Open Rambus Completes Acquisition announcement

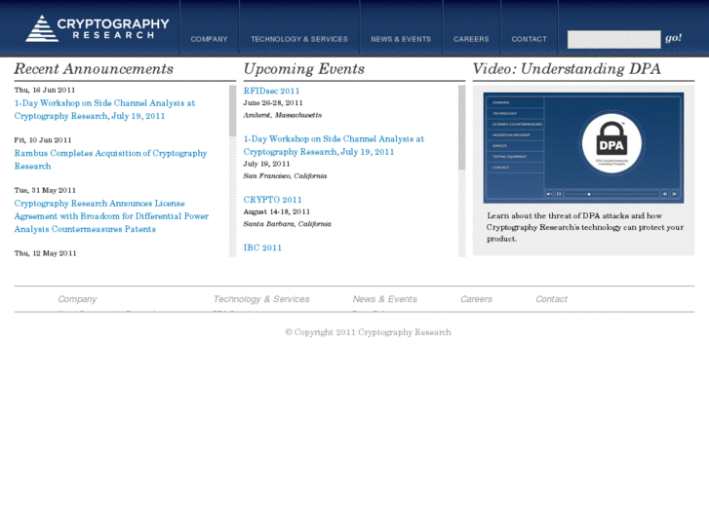click(110, 160)
